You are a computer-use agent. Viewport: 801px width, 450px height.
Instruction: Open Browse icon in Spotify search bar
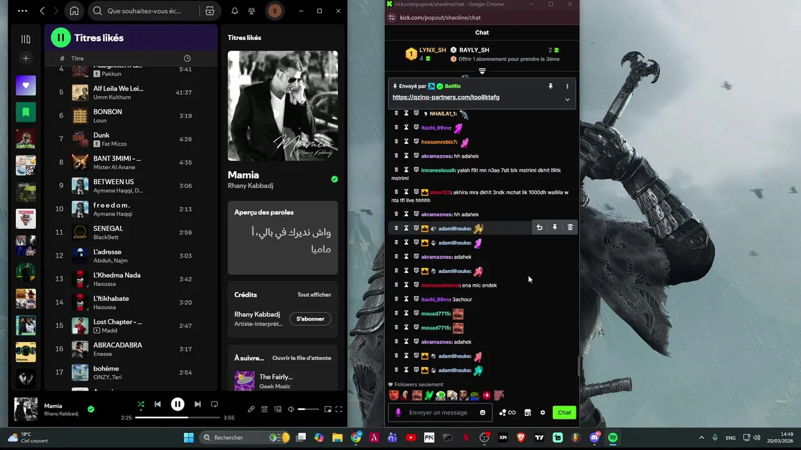pos(210,11)
